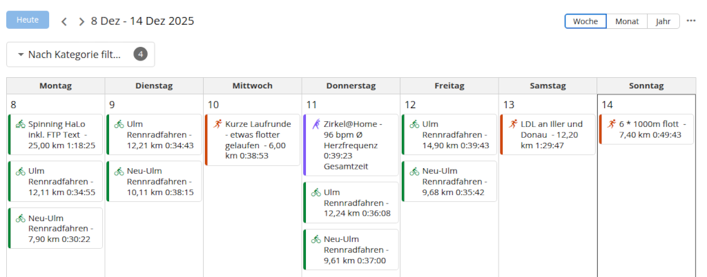The width and height of the screenshot is (707, 277).
Task: Select the Sonntag column header
Action: point(646,86)
